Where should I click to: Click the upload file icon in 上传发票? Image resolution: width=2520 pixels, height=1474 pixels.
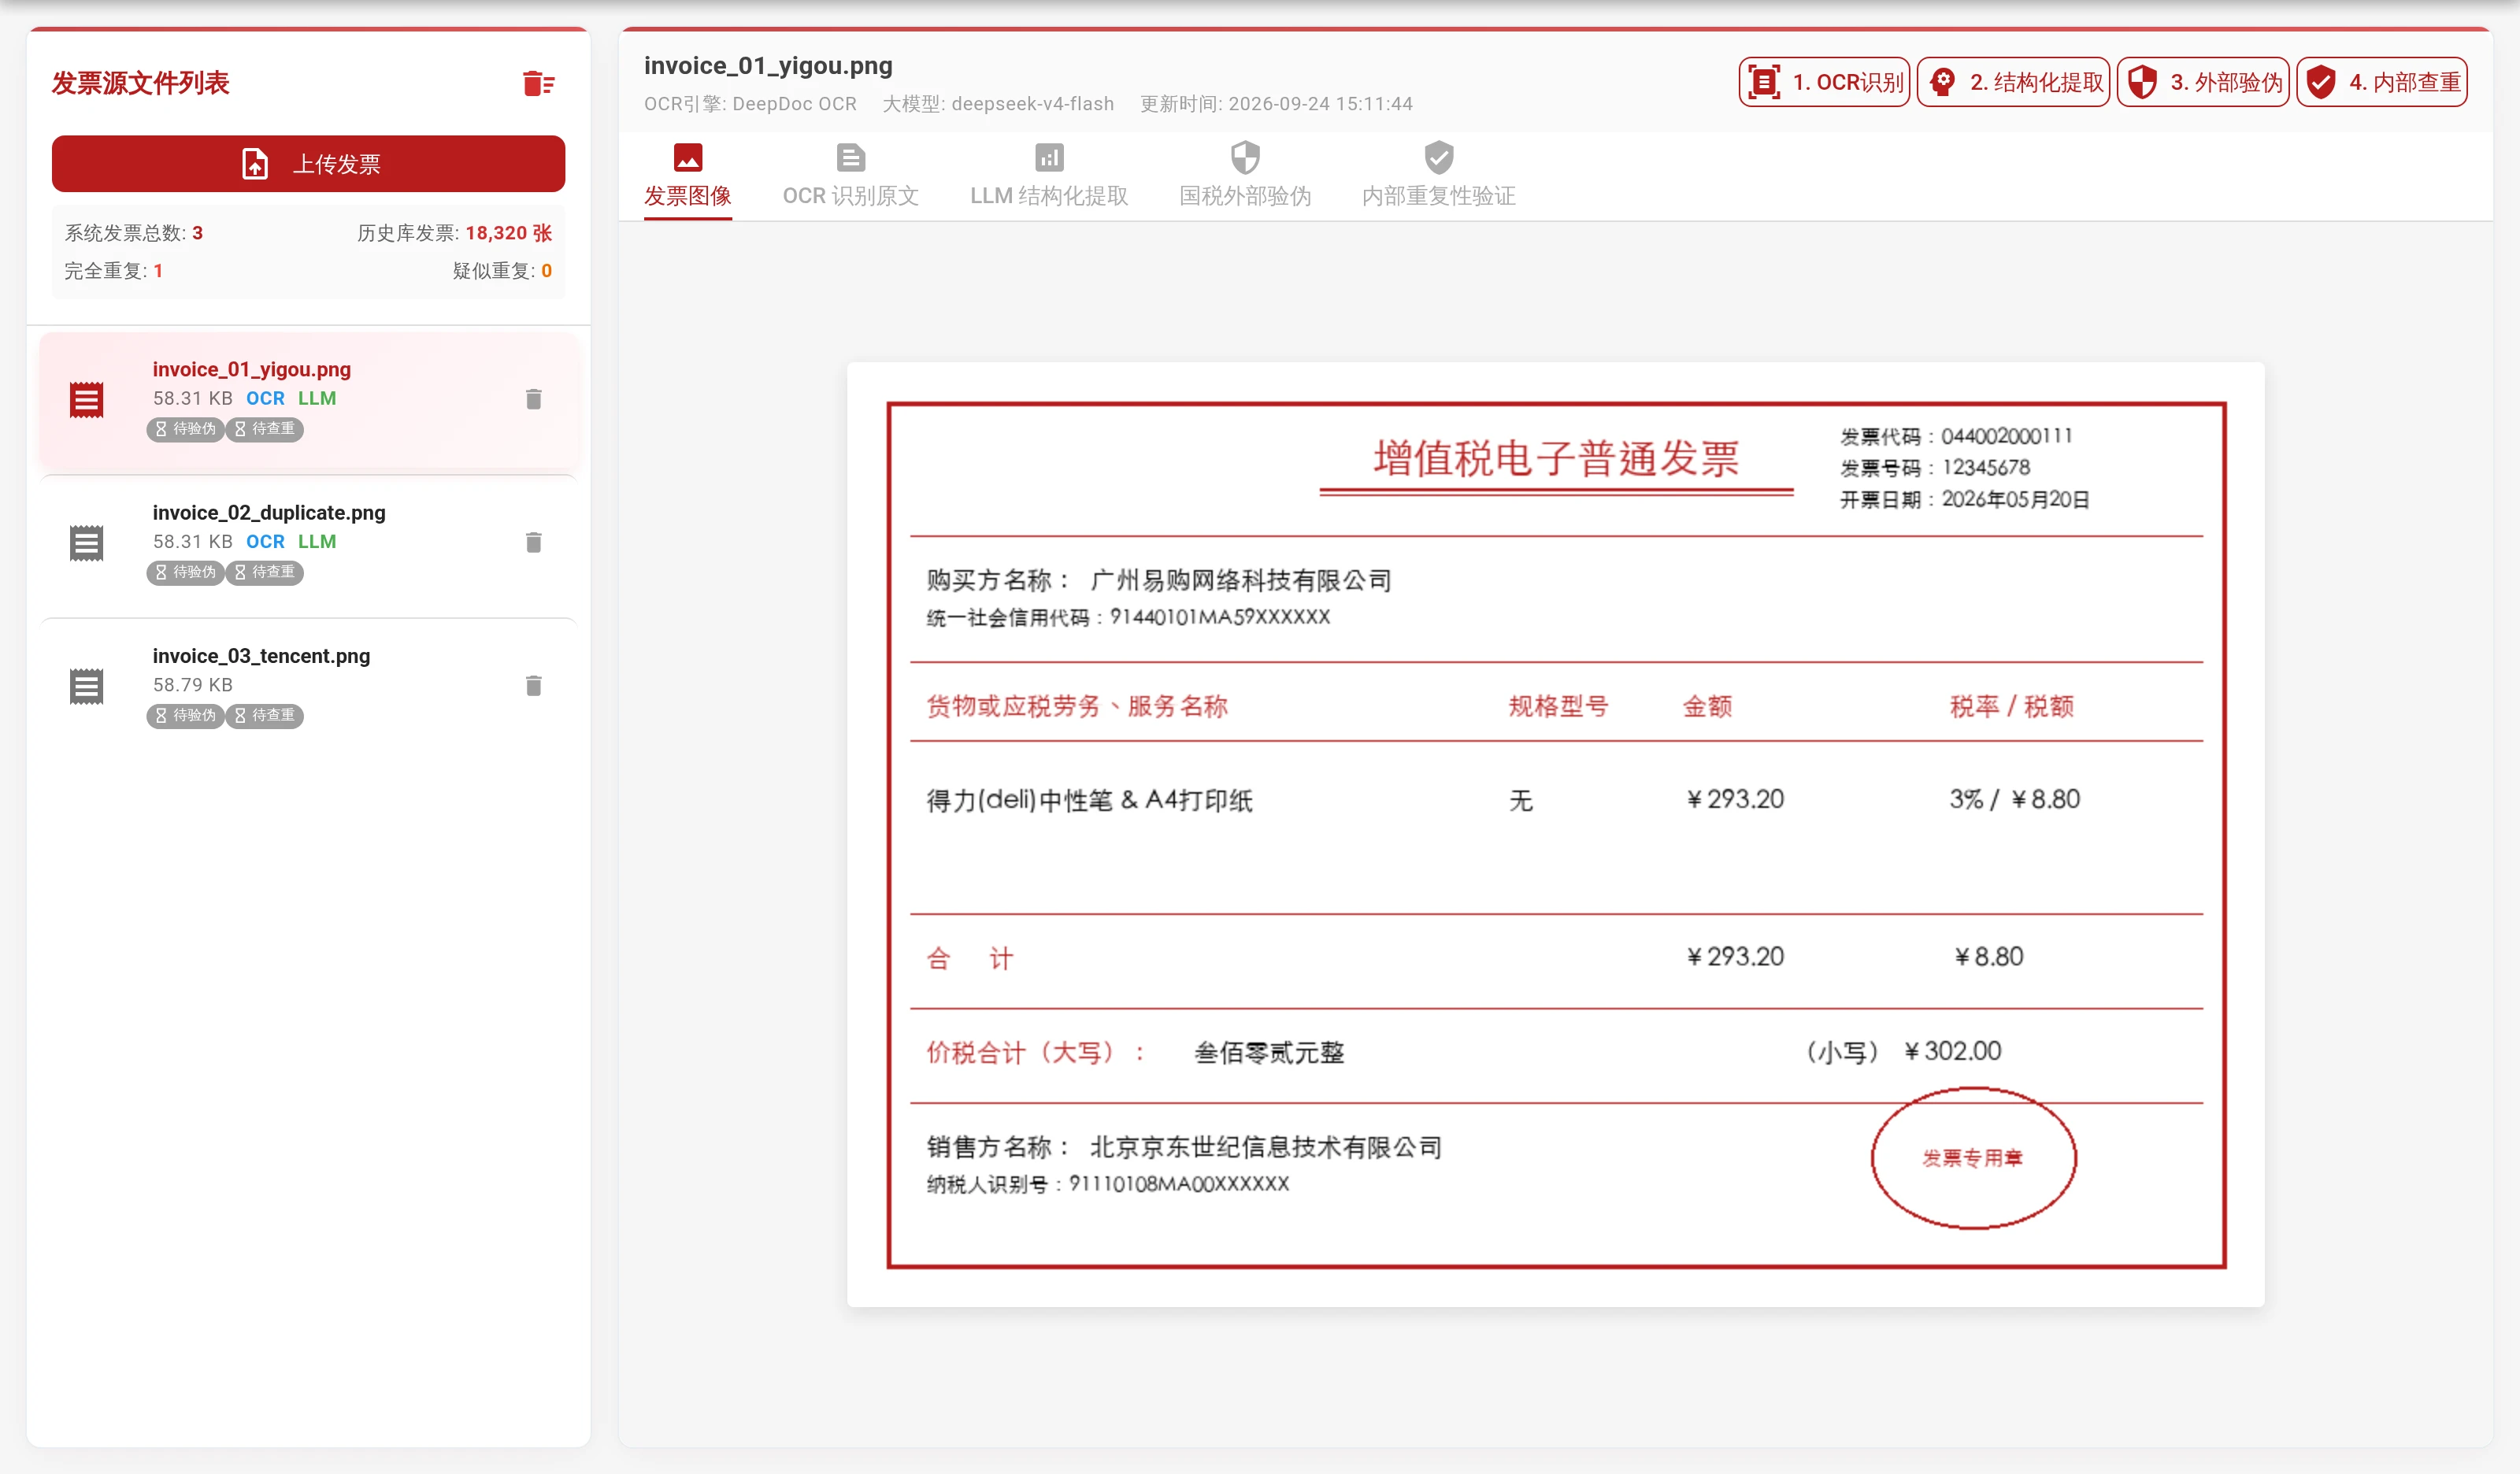(255, 164)
